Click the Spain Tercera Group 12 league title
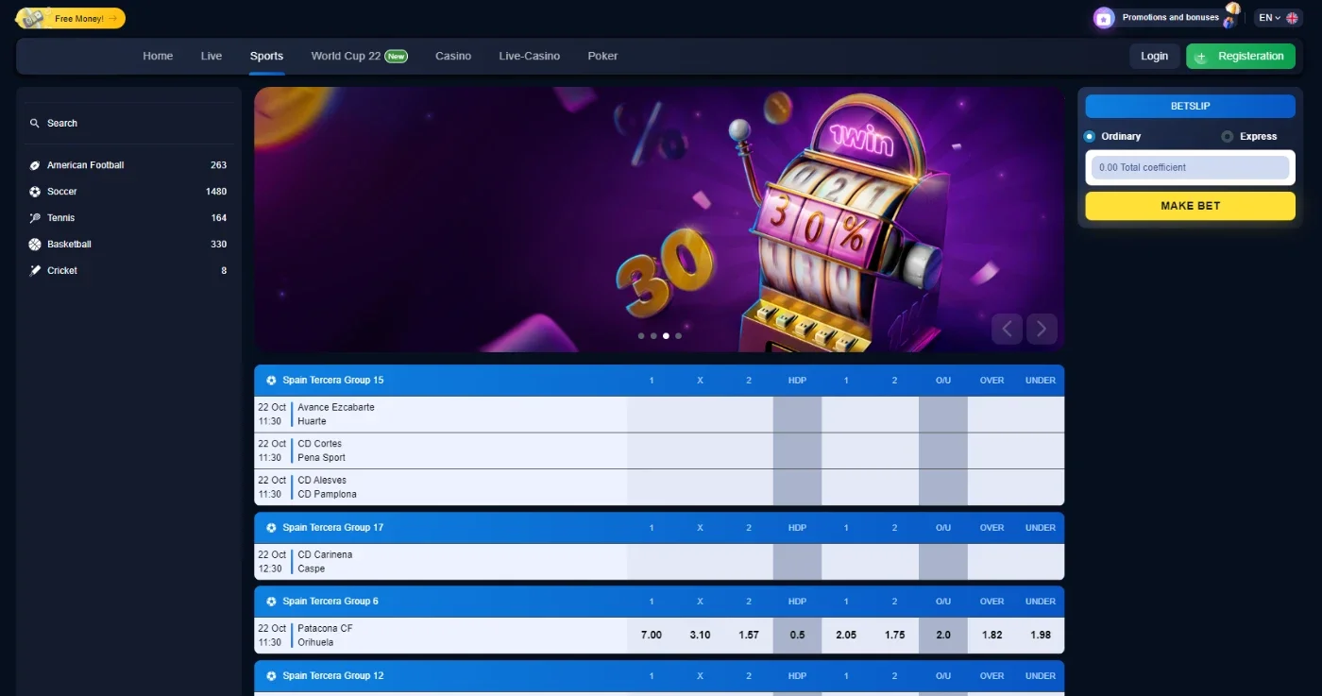This screenshot has height=696, width=1322. coord(333,676)
